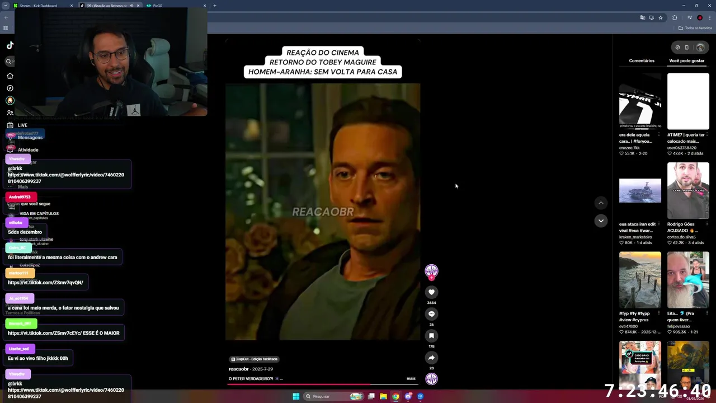This screenshot has width=716, height=403.
Task: Open Discord in taskbar
Action: [x=408, y=396]
